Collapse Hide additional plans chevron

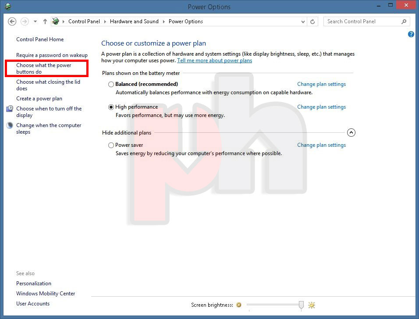(351, 132)
